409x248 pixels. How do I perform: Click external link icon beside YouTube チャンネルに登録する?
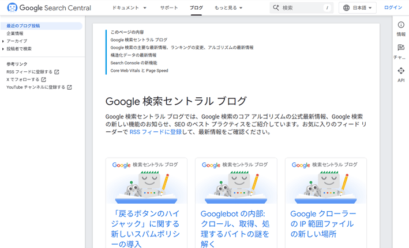pos(69,87)
